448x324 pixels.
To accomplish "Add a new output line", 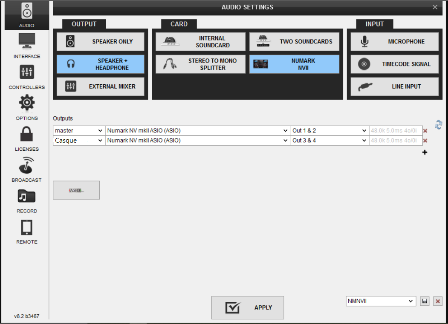I will coord(425,152).
